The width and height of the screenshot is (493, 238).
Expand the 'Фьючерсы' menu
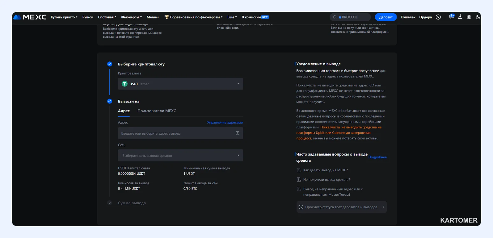132,17
